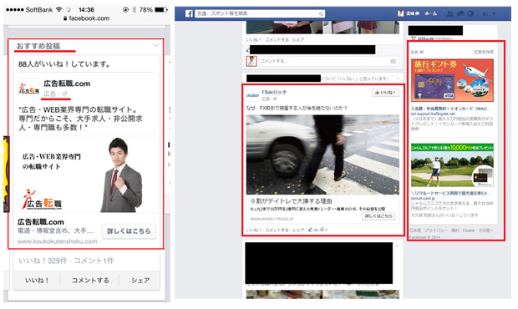This screenshot has width=518, height=309.
Task: Tap the Wi-Fi icon in phone status bar
Action: tap(58, 9)
